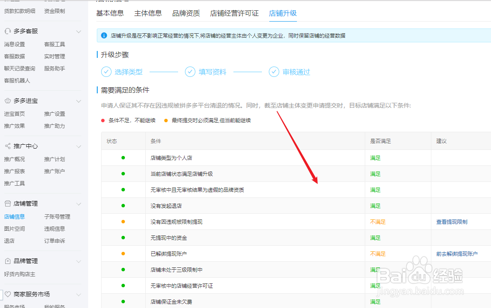Open 推广计划 in sidebar

pos(54,159)
